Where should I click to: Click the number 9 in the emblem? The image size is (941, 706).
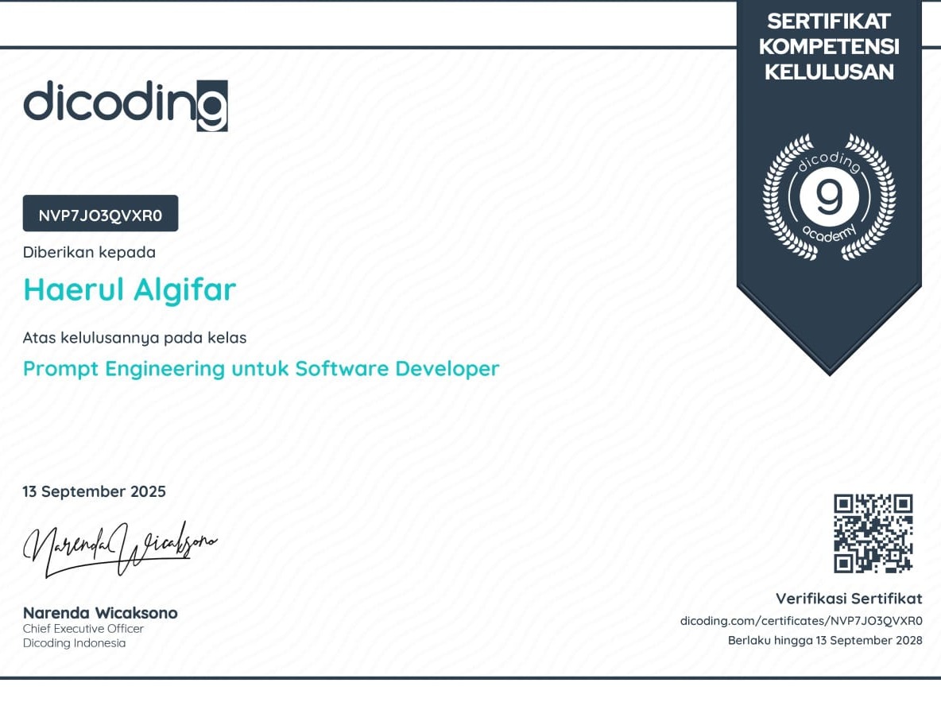829,196
